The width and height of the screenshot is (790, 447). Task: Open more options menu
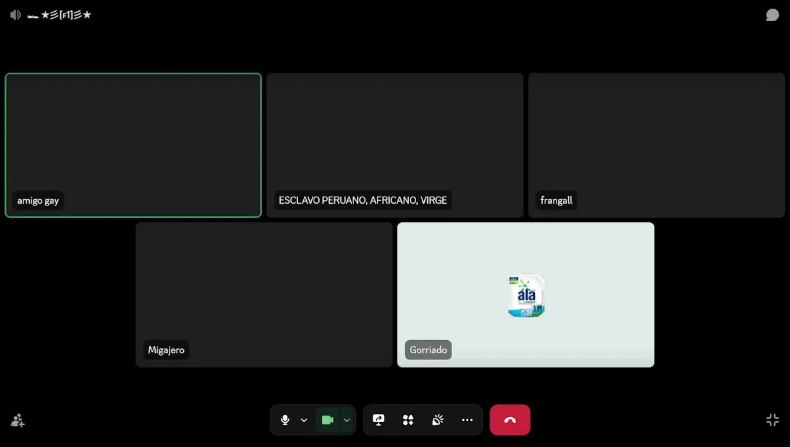[x=468, y=420]
